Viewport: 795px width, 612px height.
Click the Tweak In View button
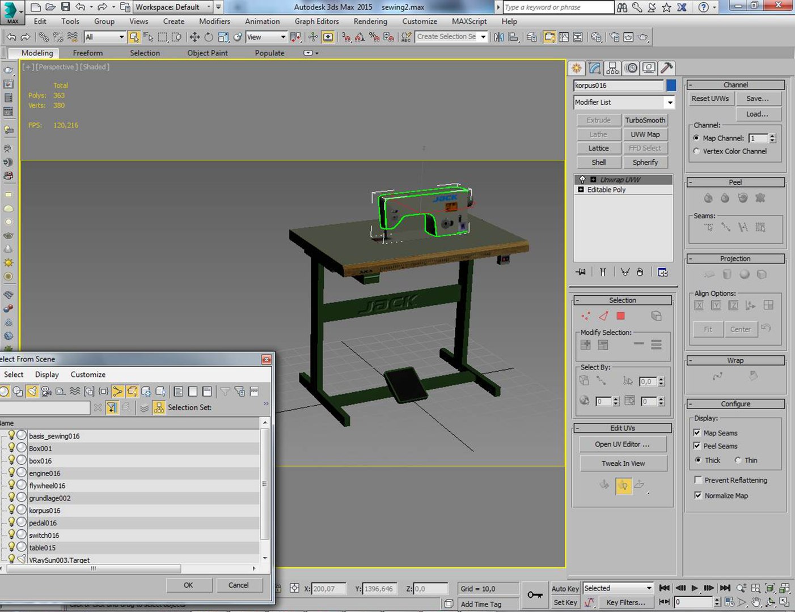click(623, 464)
